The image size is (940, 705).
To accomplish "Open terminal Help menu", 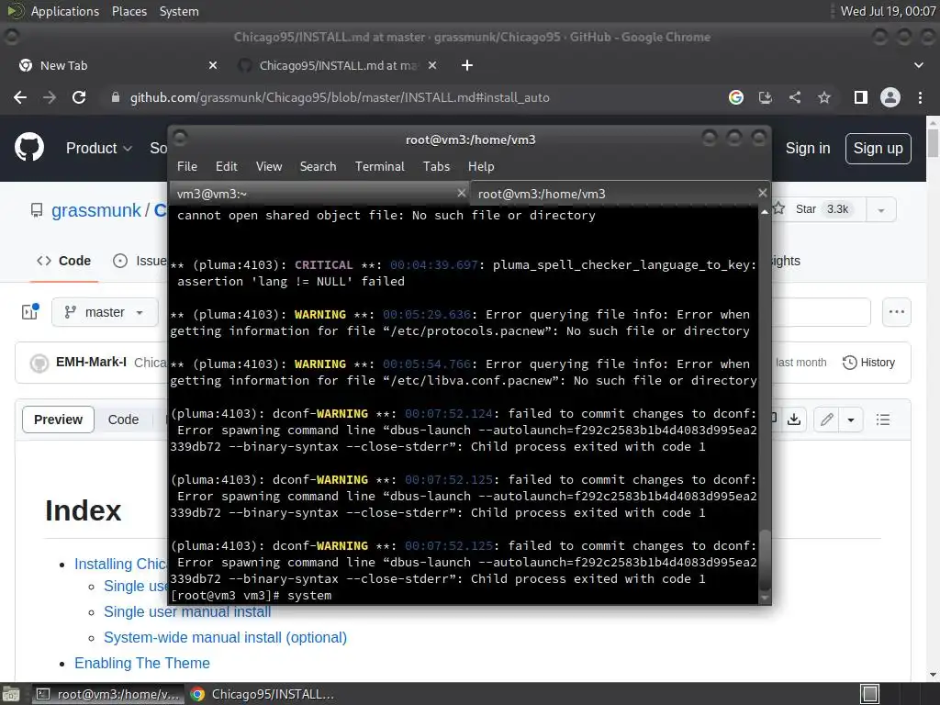I will [481, 167].
